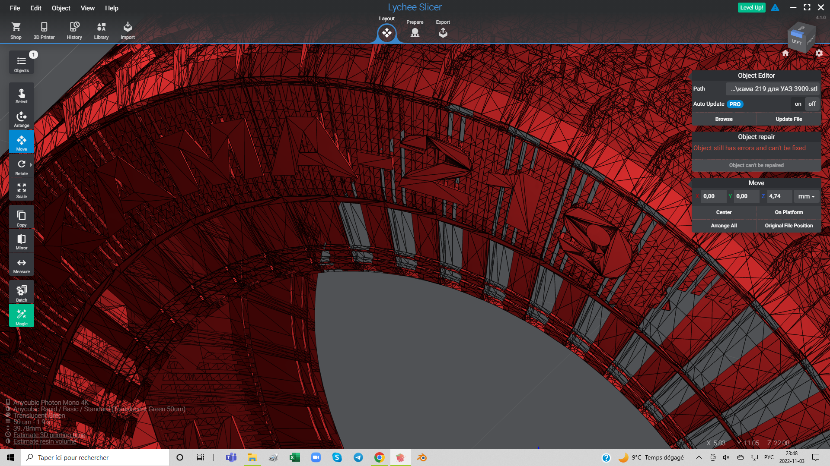Open the Magic wand tool
This screenshot has width=830, height=466.
click(x=21, y=316)
